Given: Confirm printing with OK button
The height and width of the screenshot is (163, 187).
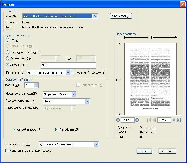Looking at the screenshot, I should (x=144, y=151).
